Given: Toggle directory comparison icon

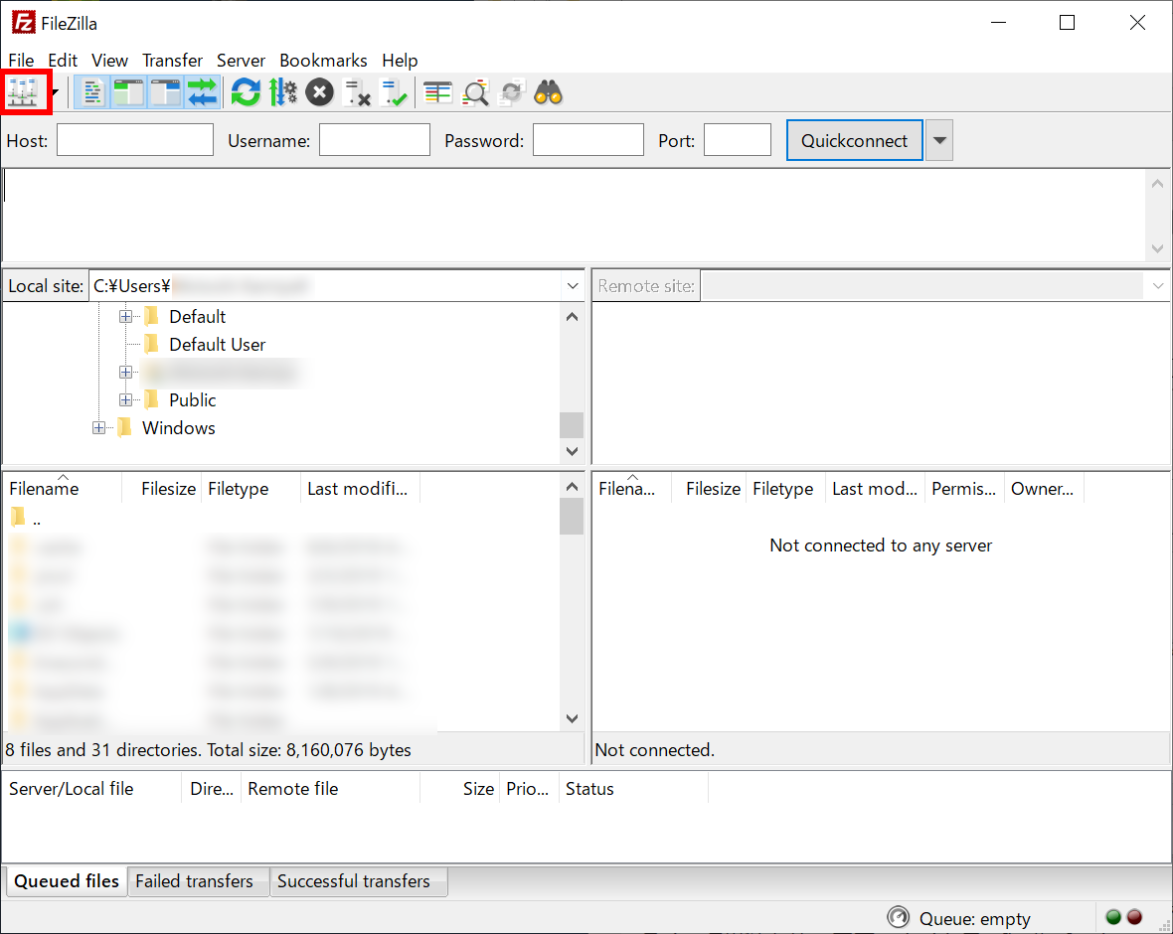Looking at the screenshot, I should click(475, 92).
